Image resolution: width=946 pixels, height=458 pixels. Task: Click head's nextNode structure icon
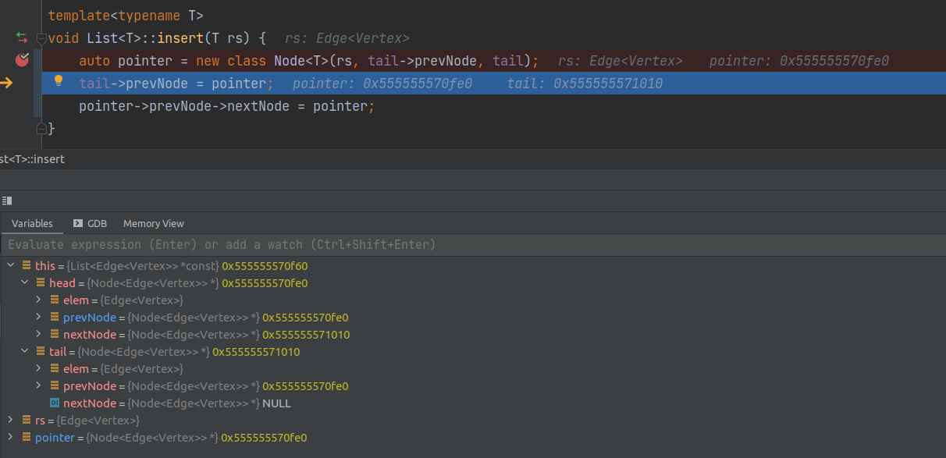pos(55,335)
